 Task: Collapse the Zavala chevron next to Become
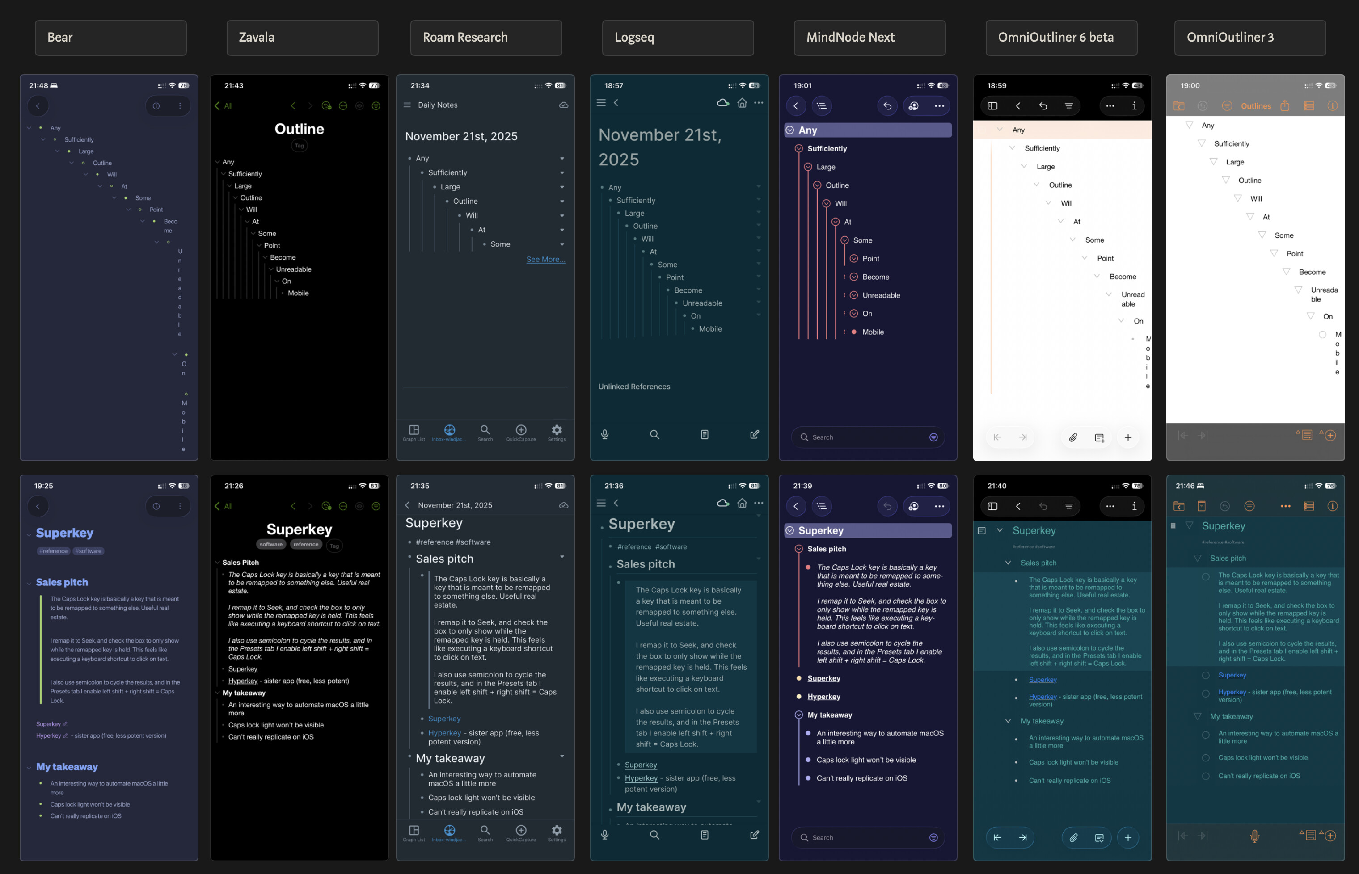pyautogui.click(x=265, y=258)
